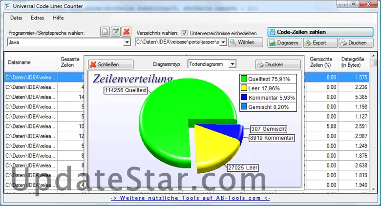Click the scrollbar up arrow
This screenshot has width=381, height=206.
tap(373, 56)
